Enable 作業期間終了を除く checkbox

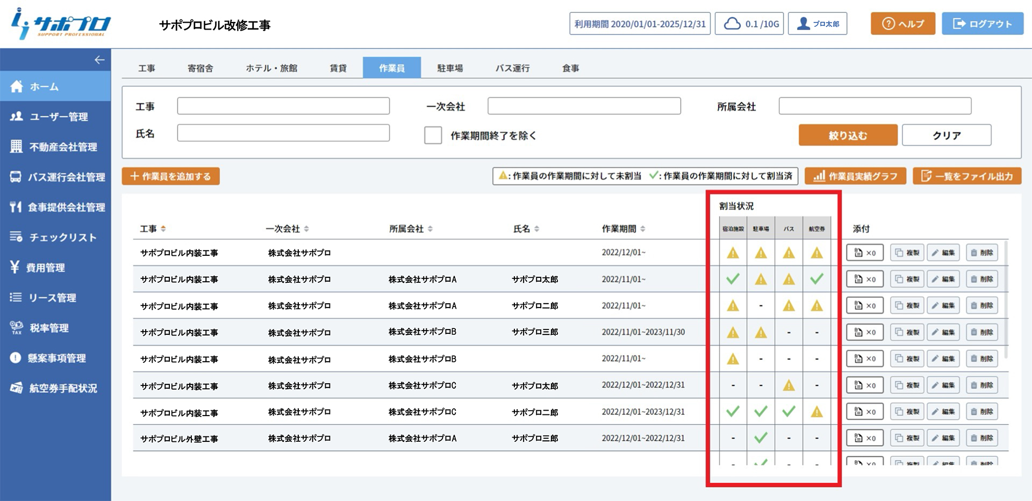pos(433,135)
